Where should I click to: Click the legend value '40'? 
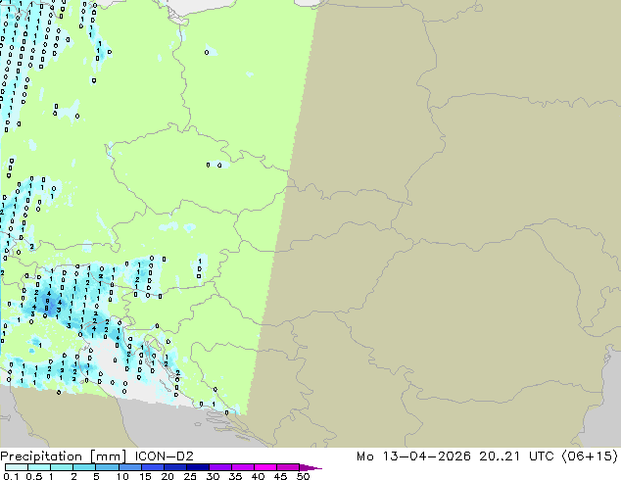258,476
